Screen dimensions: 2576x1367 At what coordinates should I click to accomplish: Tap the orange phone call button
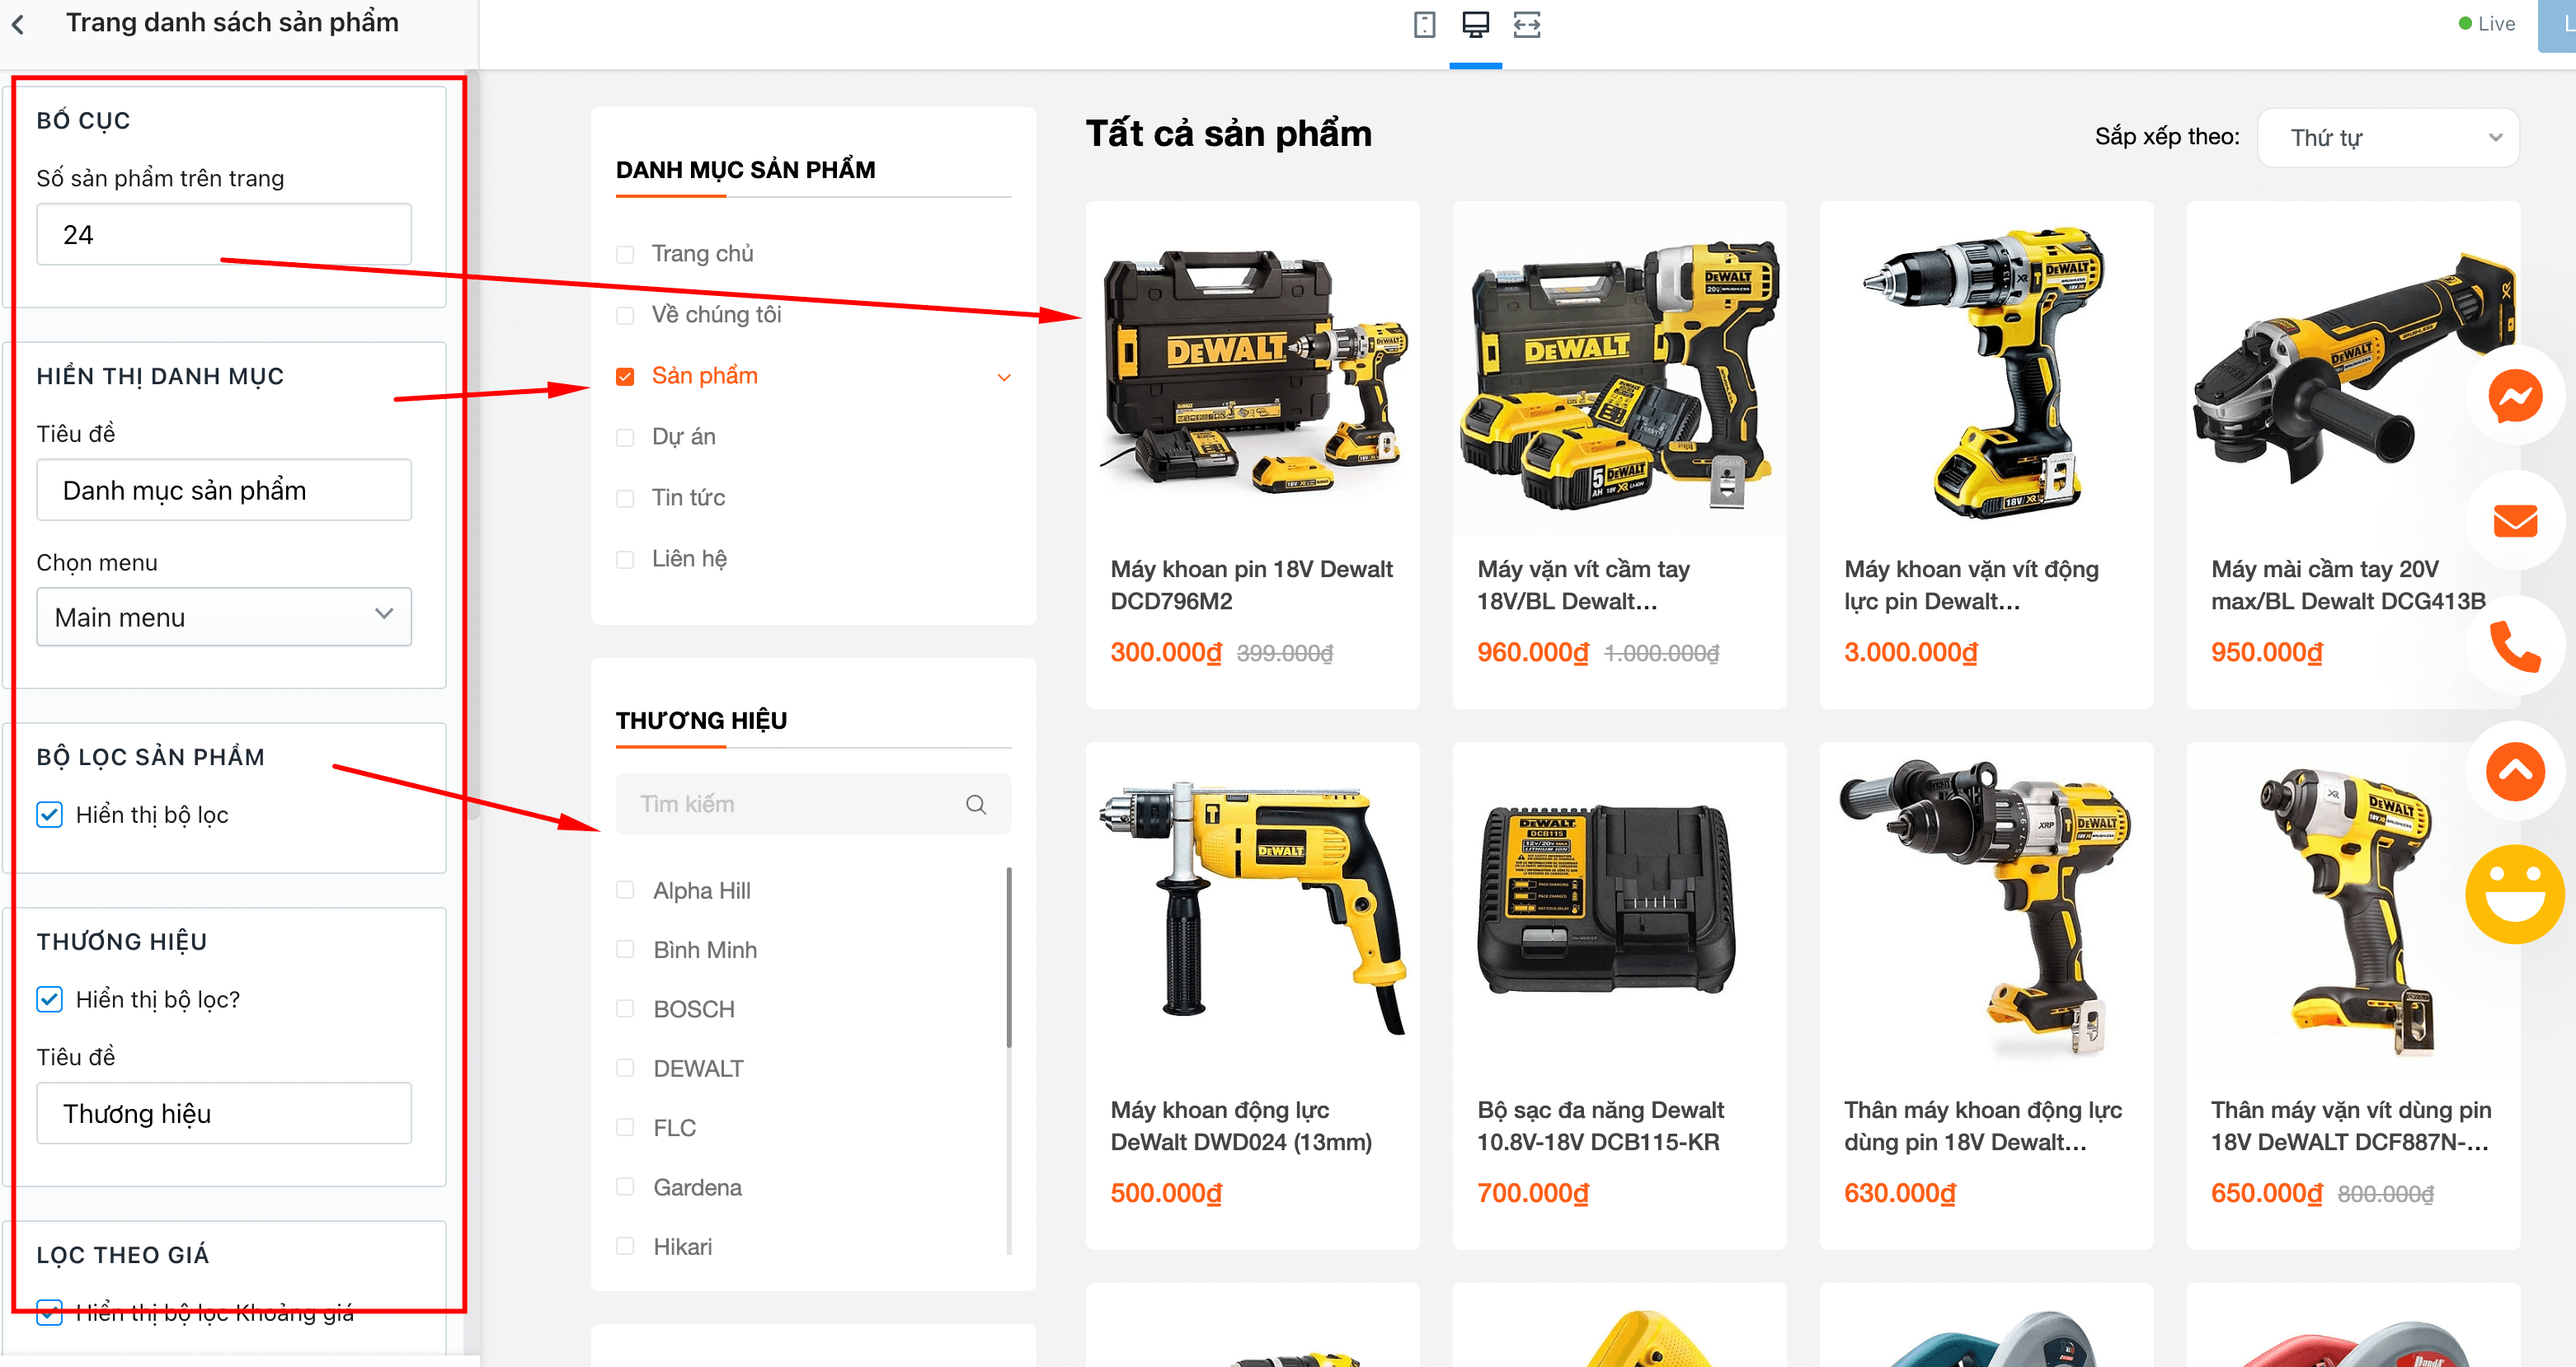(2515, 646)
